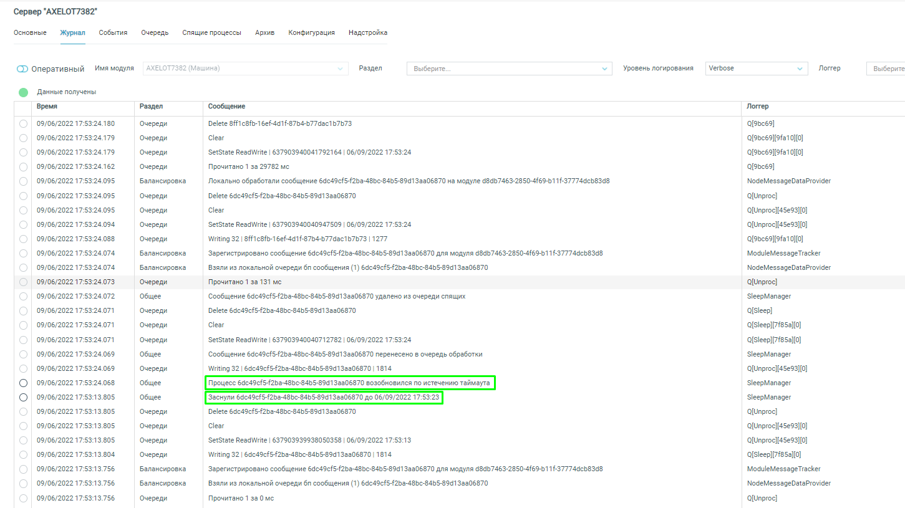Switch to the События tab
The image size is (905, 508).
113,32
